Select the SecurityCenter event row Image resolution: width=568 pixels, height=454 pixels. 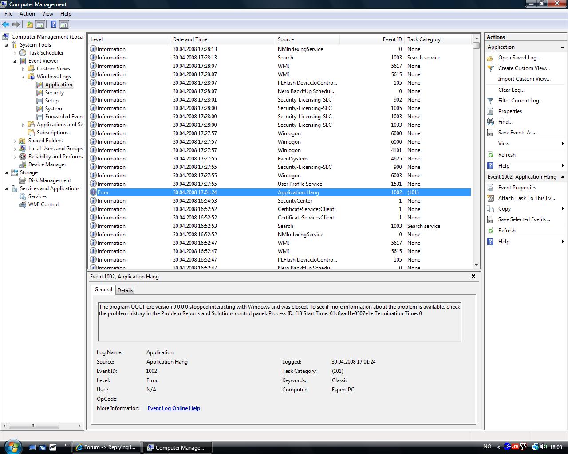point(280,201)
